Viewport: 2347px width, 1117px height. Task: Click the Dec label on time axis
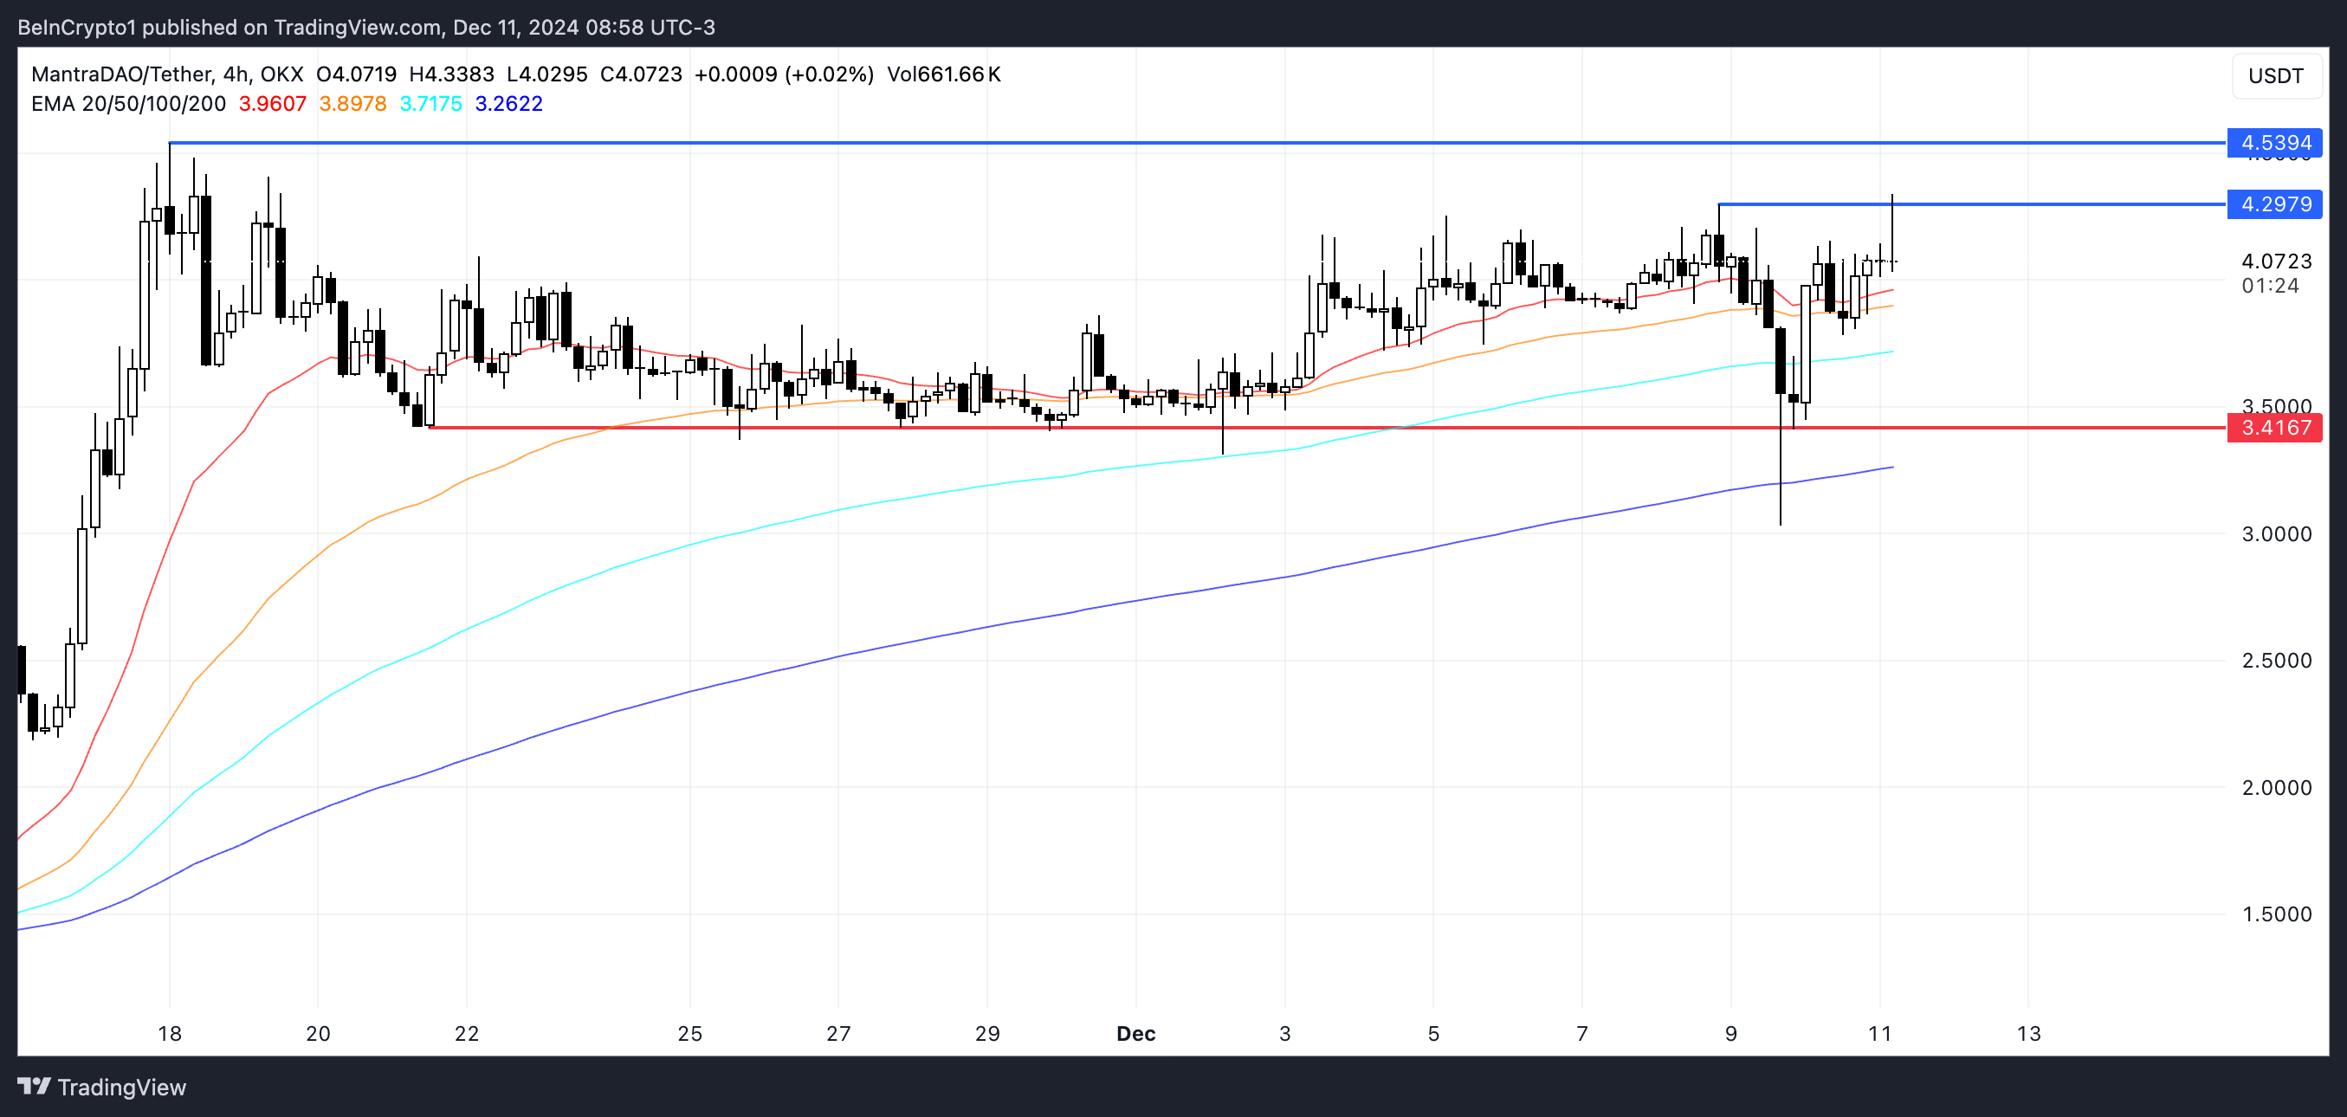(x=1135, y=1033)
